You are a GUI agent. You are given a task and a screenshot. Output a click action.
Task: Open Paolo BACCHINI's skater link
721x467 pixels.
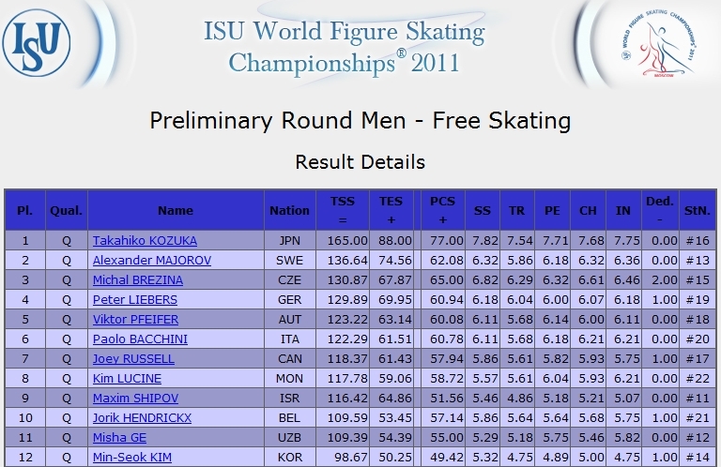[140, 339]
